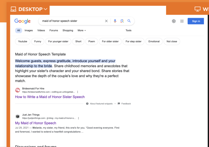Click the Maid of Honor Speech Template heading
The width and height of the screenshot is (209, 147).
tap(40, 54)
